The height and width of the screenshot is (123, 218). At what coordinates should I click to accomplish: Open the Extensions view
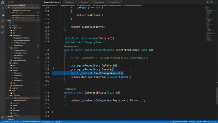(3, 26)
